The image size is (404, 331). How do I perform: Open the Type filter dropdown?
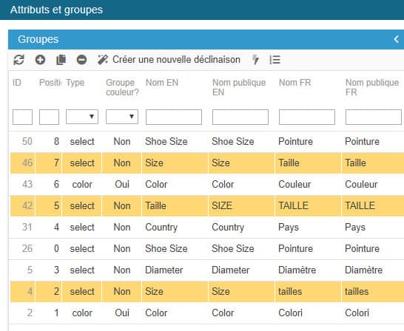coord(82,117)
